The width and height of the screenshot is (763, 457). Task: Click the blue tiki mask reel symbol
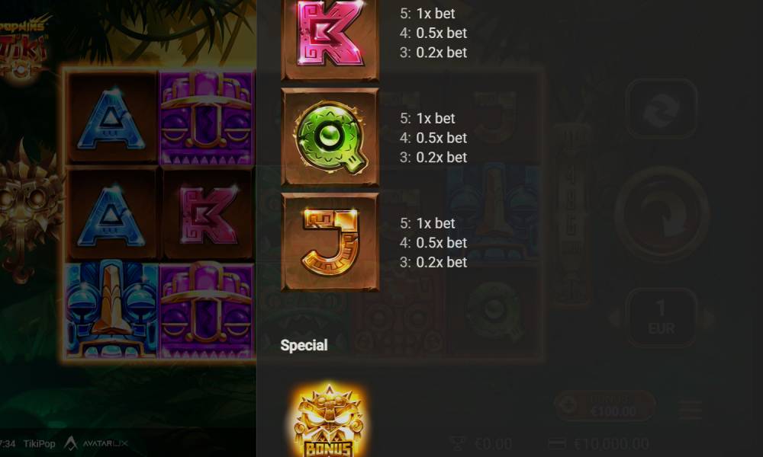point(112,311)
